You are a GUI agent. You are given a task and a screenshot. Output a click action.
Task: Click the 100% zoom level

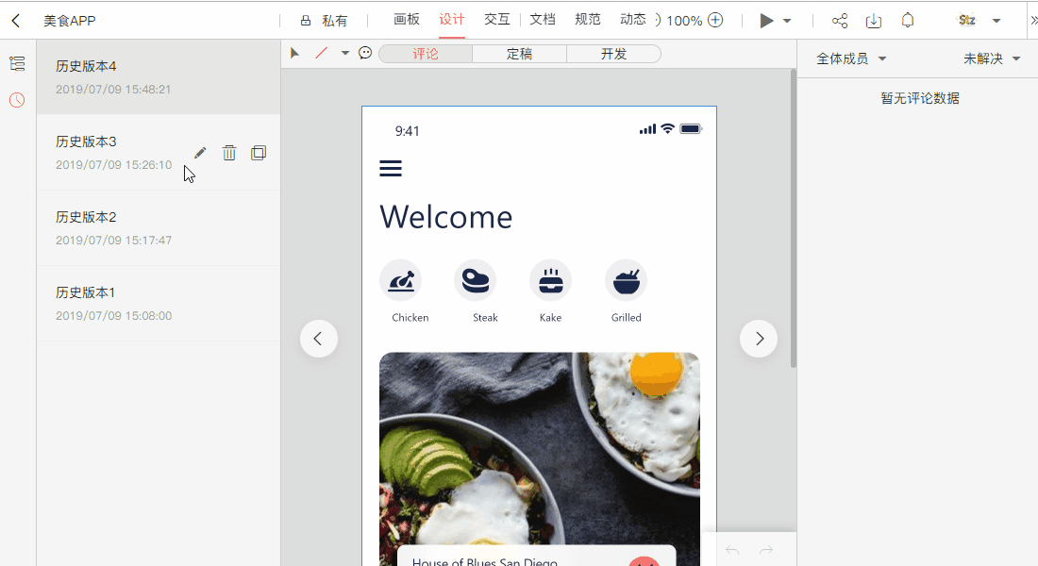684,21
